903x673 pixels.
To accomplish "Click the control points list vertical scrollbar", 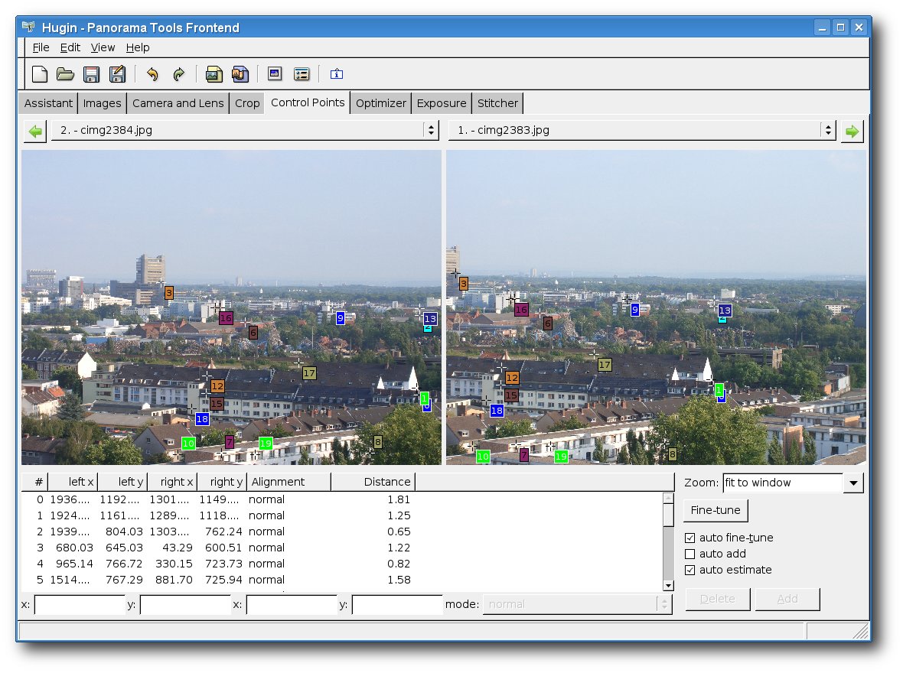I will tap(668, 541).
